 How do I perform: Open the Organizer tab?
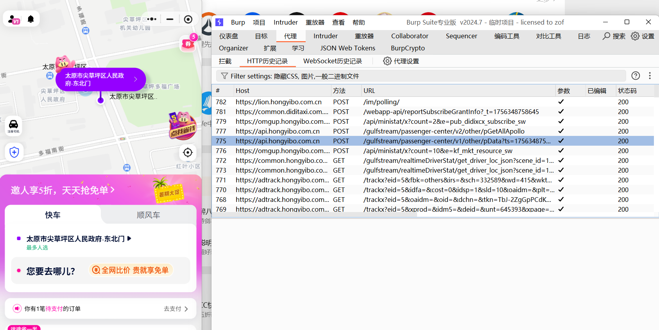click(233, 48)
